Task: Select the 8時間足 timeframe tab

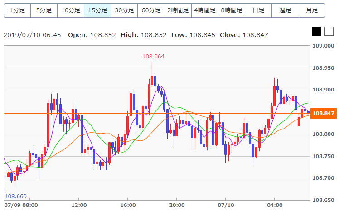Action: point(232,10)
